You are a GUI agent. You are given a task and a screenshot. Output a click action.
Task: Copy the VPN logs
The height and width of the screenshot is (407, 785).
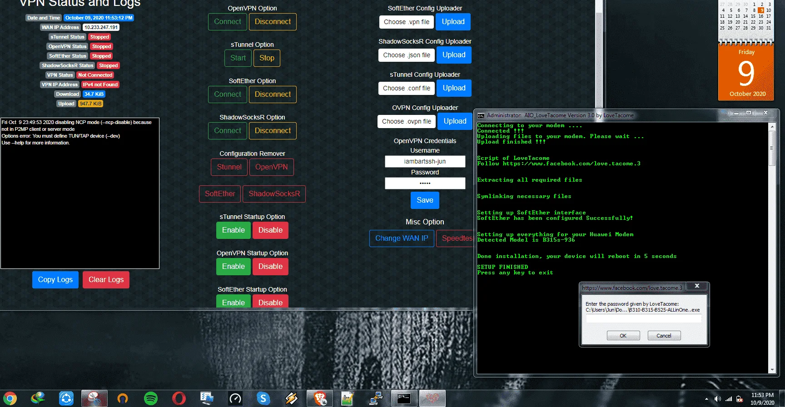pos(55,280)
